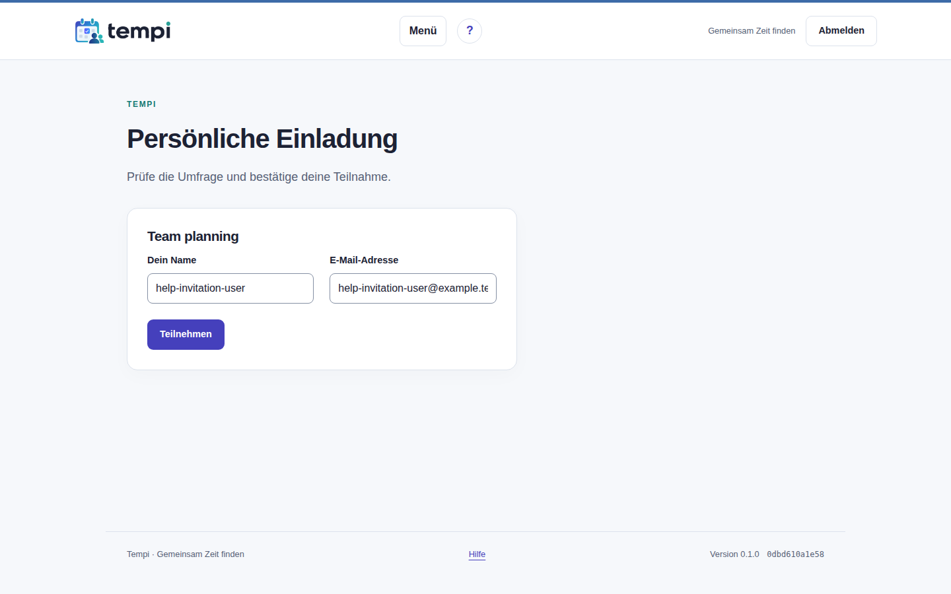The height and width of the screenshot is (594, 951).
Task: Click the Abmelden button
Action: [841, 31]
